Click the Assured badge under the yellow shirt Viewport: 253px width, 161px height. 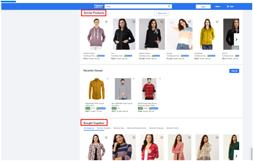click(x=101, y=108)
